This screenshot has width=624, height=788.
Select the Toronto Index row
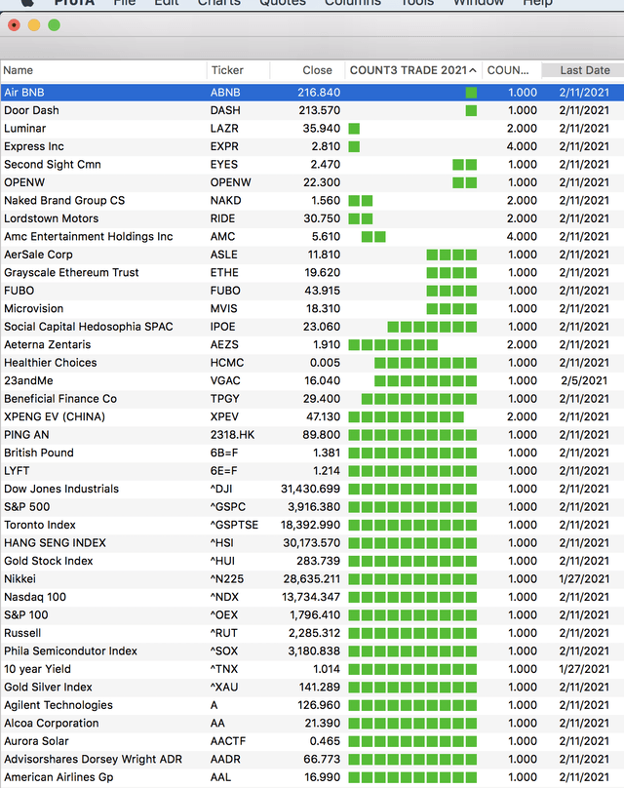pos(312,525)
